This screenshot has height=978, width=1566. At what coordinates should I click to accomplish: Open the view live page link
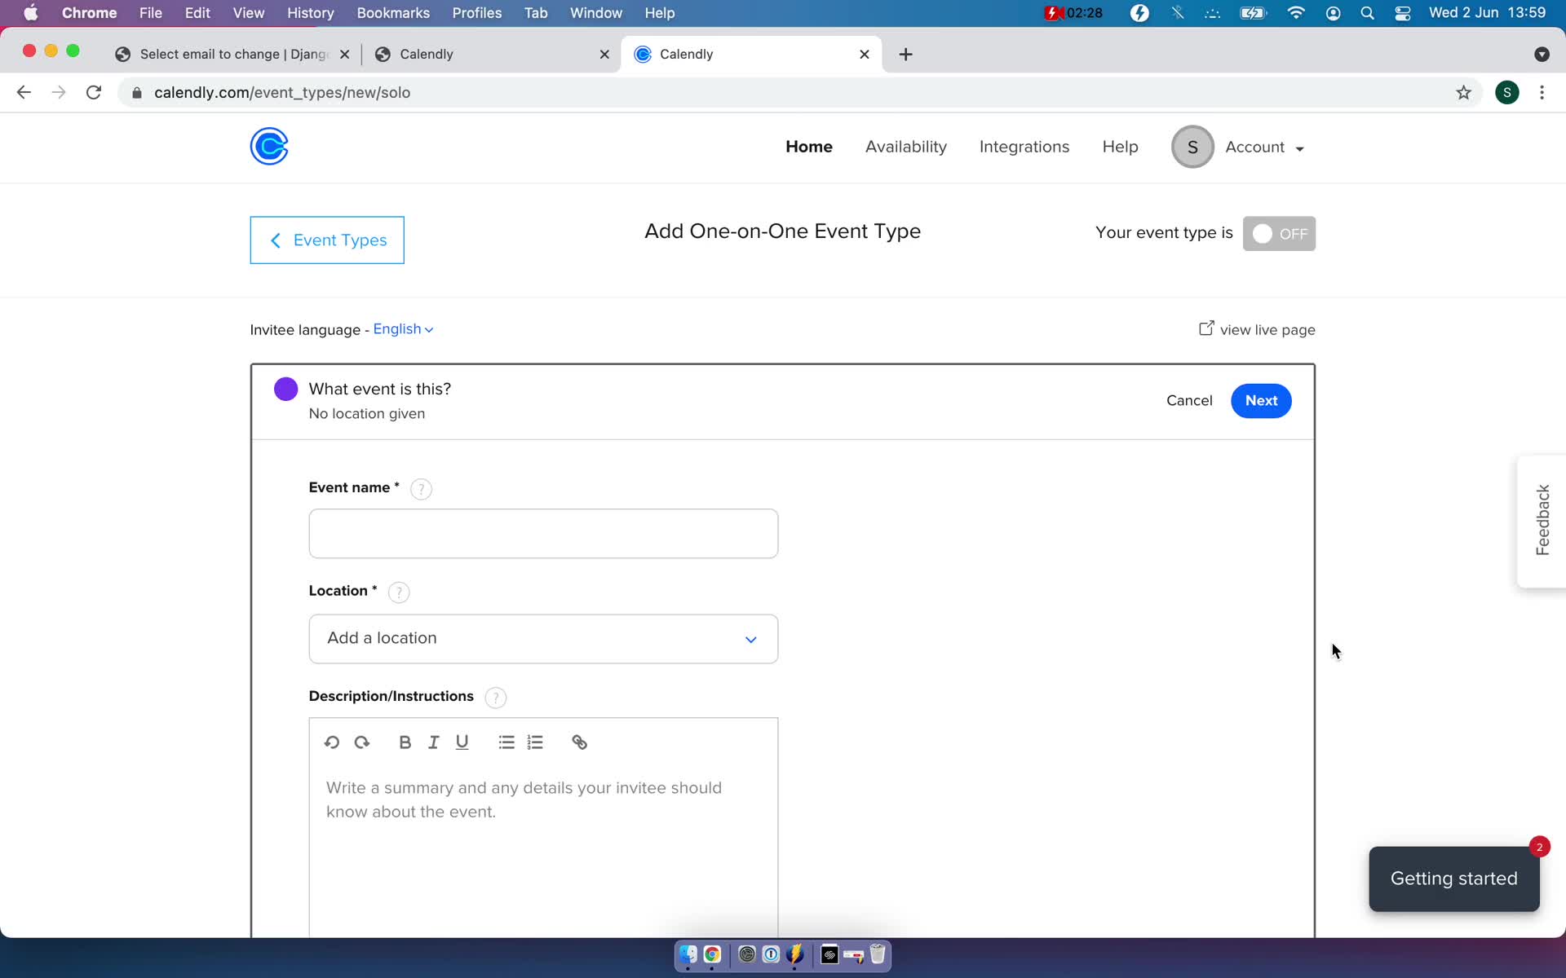pos(1256,329)
